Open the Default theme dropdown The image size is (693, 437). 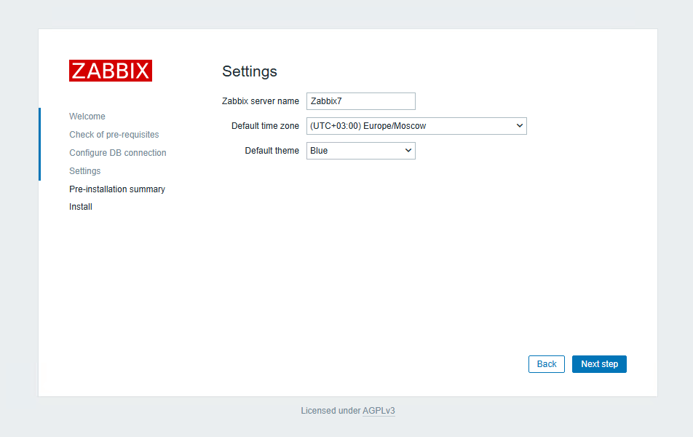coord(360,151)
